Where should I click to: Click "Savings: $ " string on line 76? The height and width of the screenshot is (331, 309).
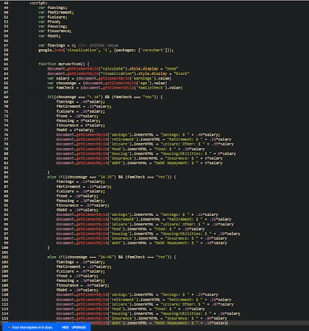[175, 135]
